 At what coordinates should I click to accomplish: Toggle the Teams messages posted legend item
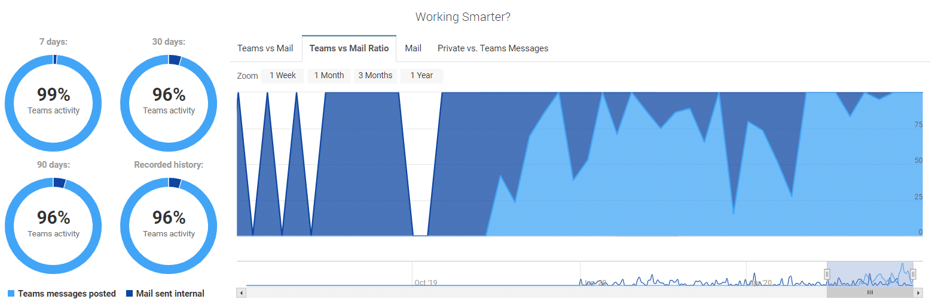point(66,294)
